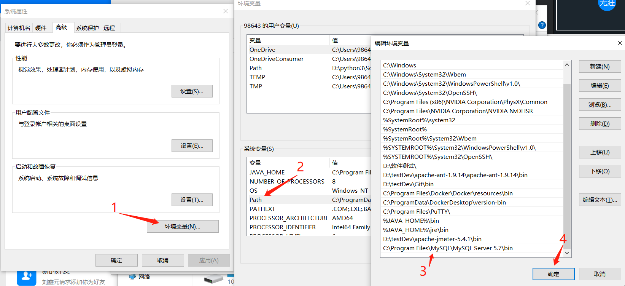Click 设置(E)... under 用户配置文件

[192, 146]
